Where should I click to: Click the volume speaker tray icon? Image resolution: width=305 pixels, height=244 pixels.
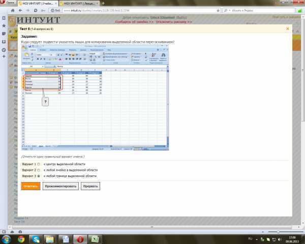tap(280, 239)
